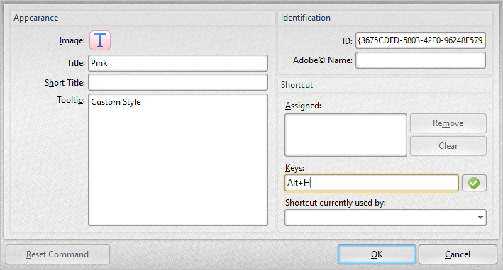Click the Remove shortcut button

pos(448,123)
